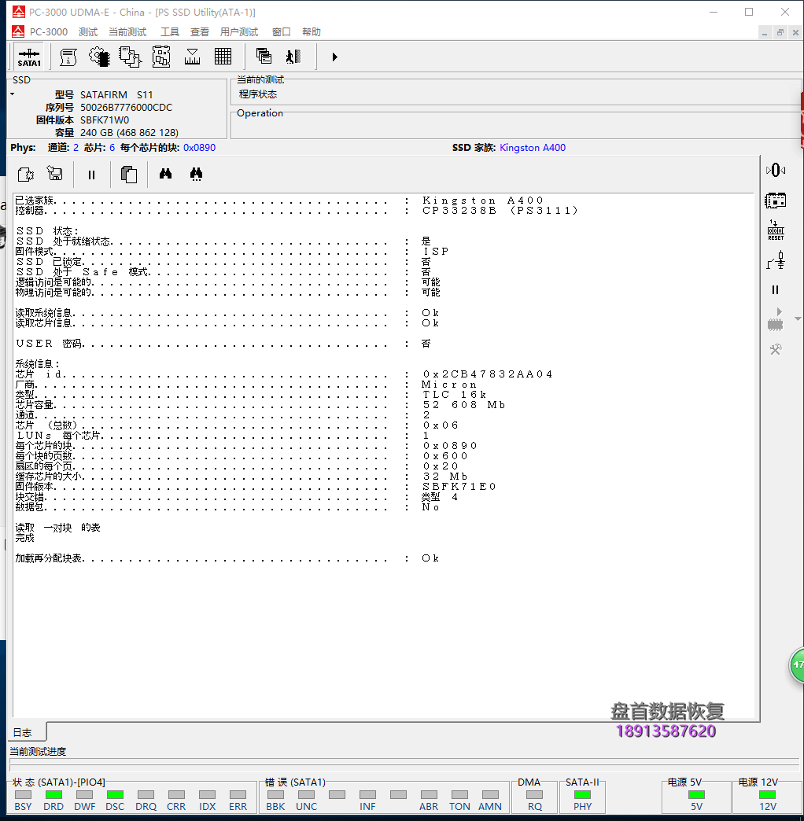Click the DSC status indicator

pos(115,795)
